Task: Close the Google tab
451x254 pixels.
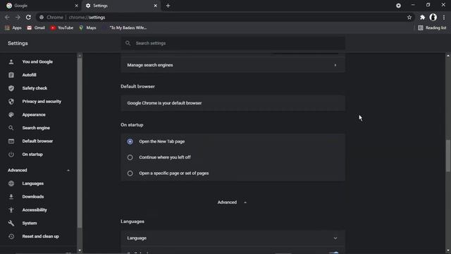Action: (x=76, y=6)
